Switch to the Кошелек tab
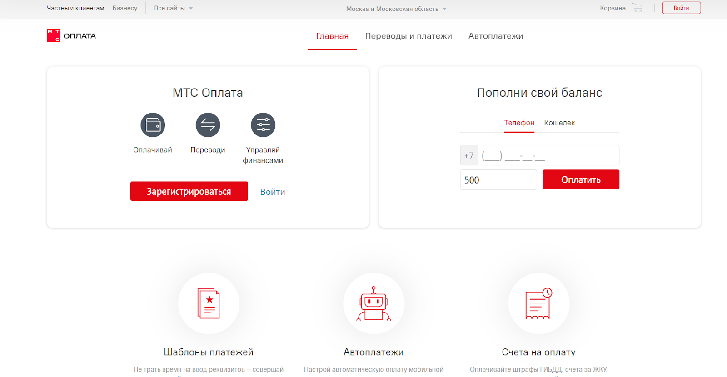This screenshot has width=727, height=377. 559,123
